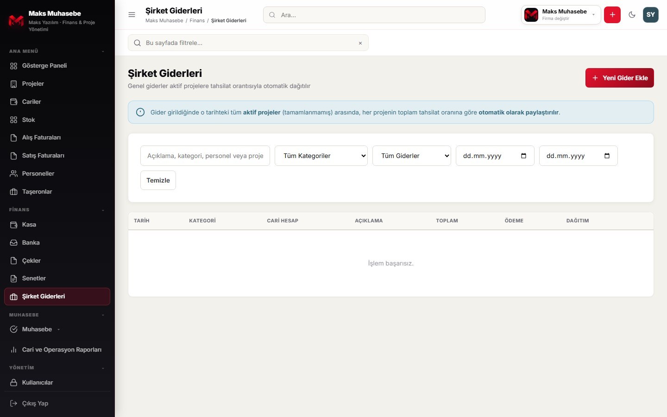The width and height of the screenshot is (667, 417).
Task: Open the SY user avatar menu
Action: point(651,15)
